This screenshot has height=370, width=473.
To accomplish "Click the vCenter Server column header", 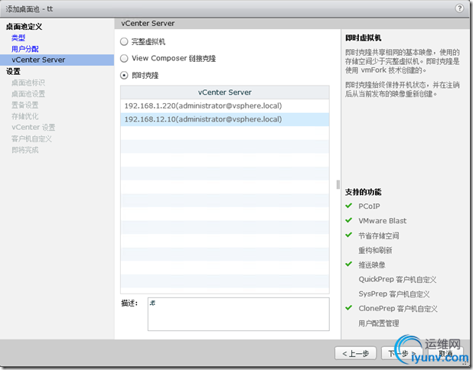I will tap(225, 92).
